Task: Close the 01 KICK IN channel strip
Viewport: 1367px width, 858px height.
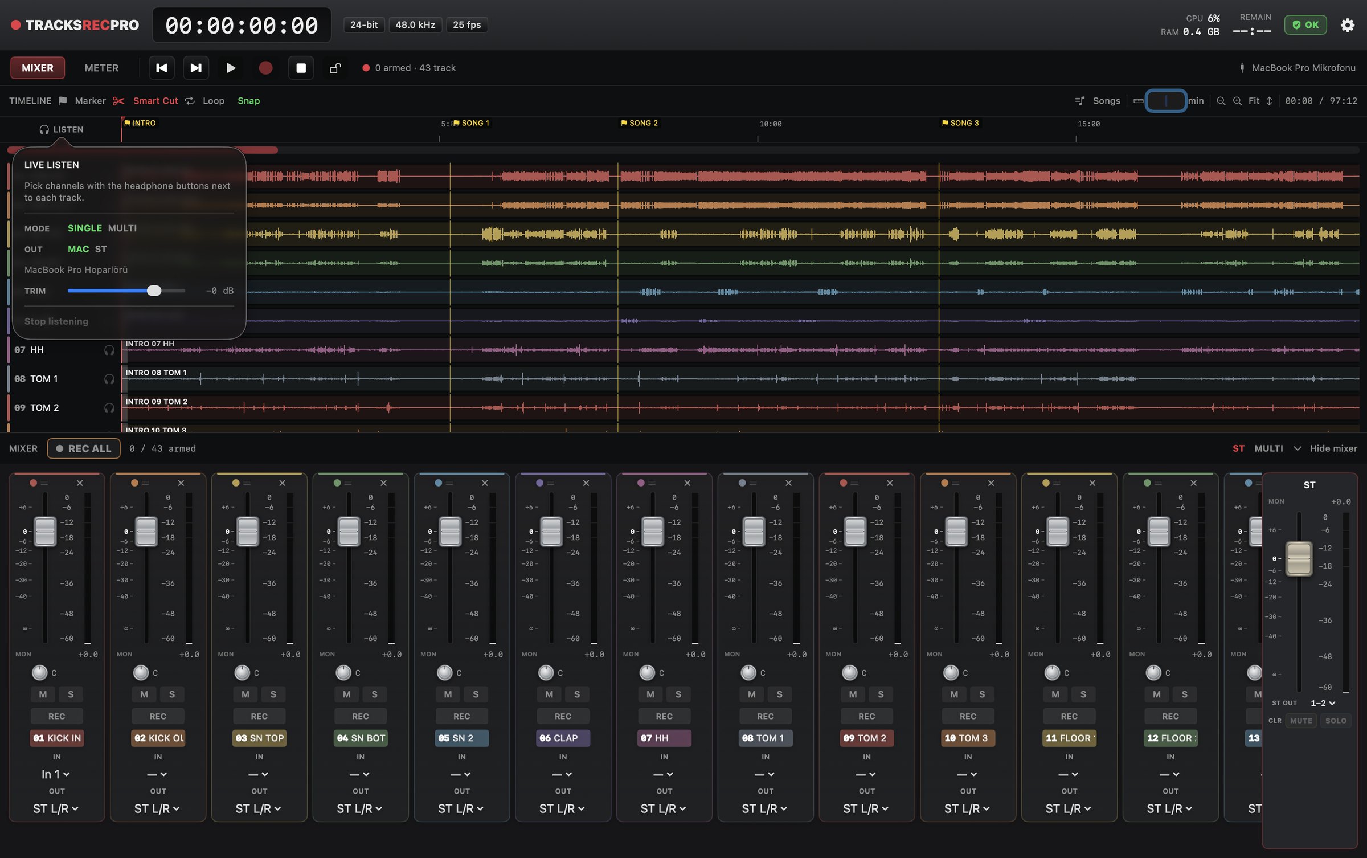Action: 80,483
